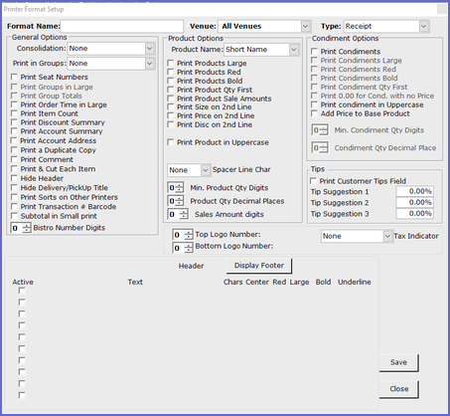Enable Print Seat Numbers checkbox

[14, 77]
